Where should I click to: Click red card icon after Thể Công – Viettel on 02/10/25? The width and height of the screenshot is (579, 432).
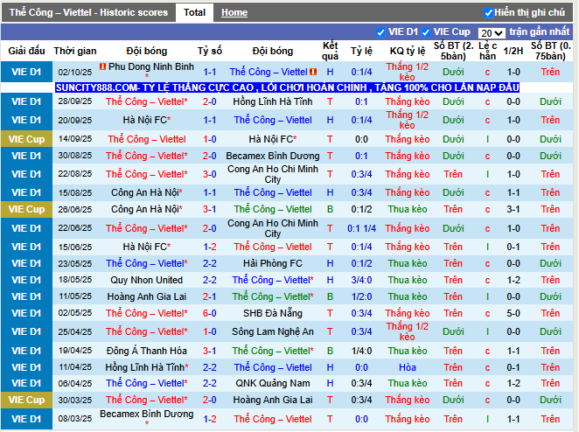[313, 72]
